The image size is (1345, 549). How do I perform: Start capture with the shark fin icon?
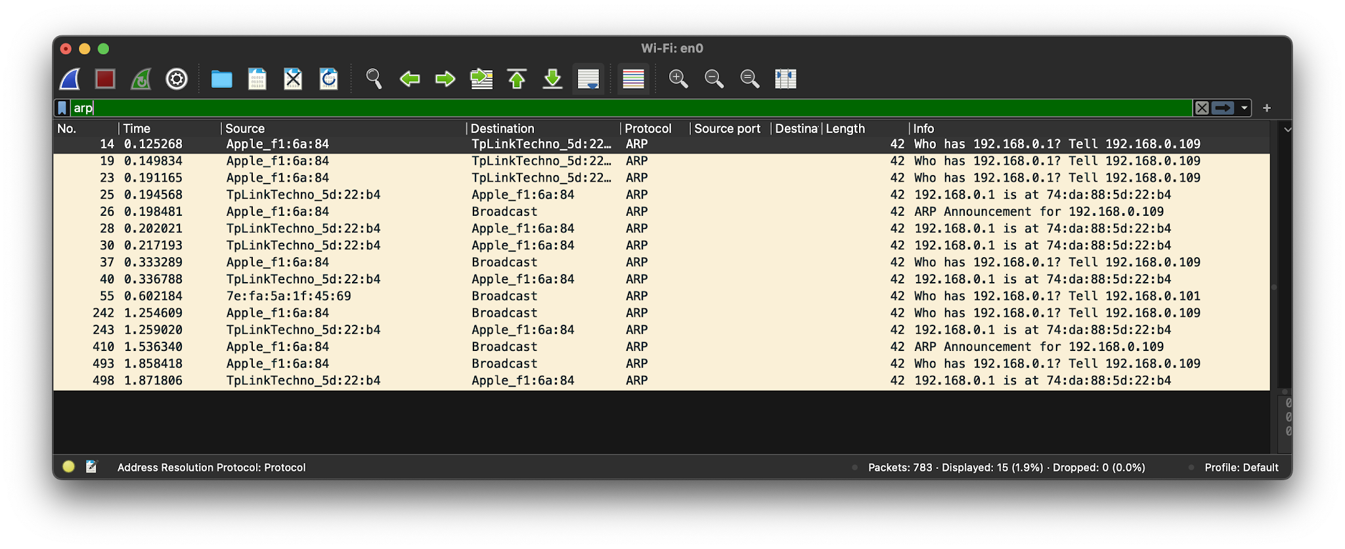(70, 79)
